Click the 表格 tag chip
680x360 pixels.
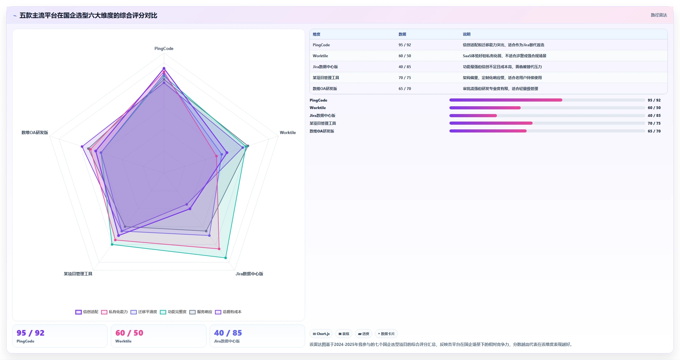[x=344, y=334]
